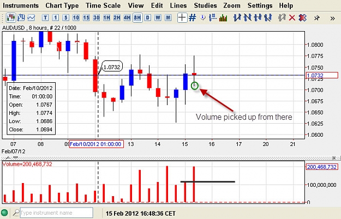The image size is (341, 219).
Task: Click the toolbar drag handle grip
Action: click(3, 18)
